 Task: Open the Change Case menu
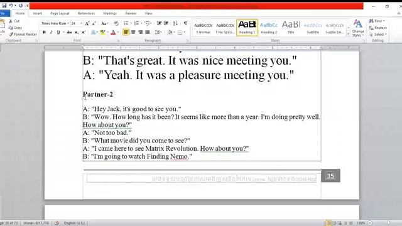[x=104, y=24]
